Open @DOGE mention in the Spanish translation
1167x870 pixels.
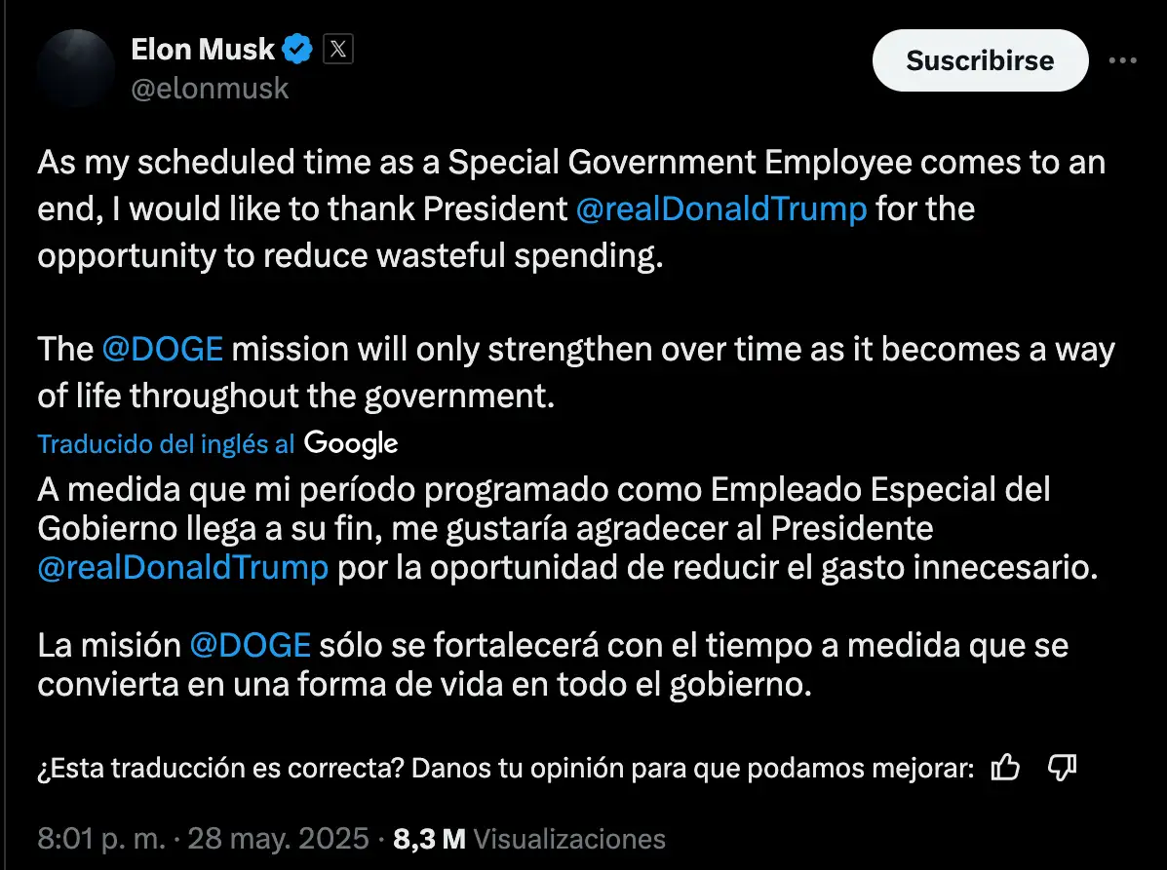[x=250, y=645]
